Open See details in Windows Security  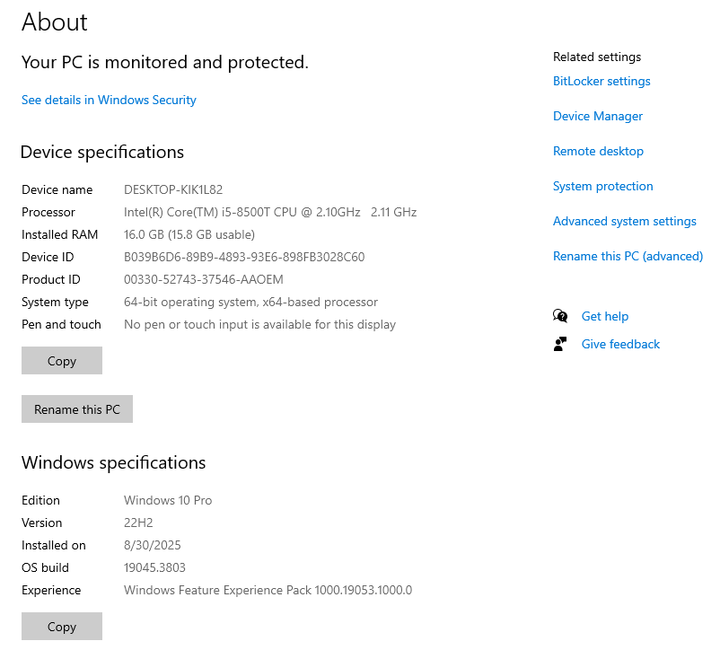[109, 100]
